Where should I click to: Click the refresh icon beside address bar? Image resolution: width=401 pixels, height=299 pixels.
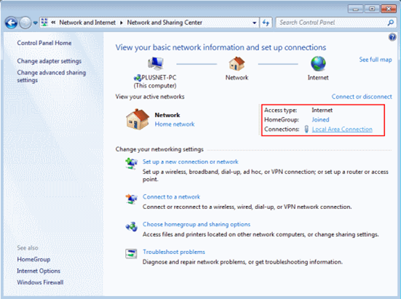[x=266, y=23]
